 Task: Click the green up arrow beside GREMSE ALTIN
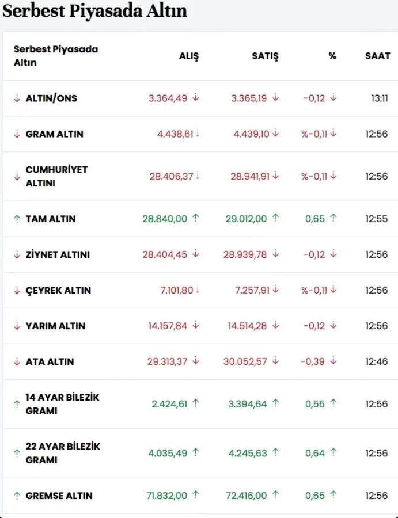click(17, 496)
